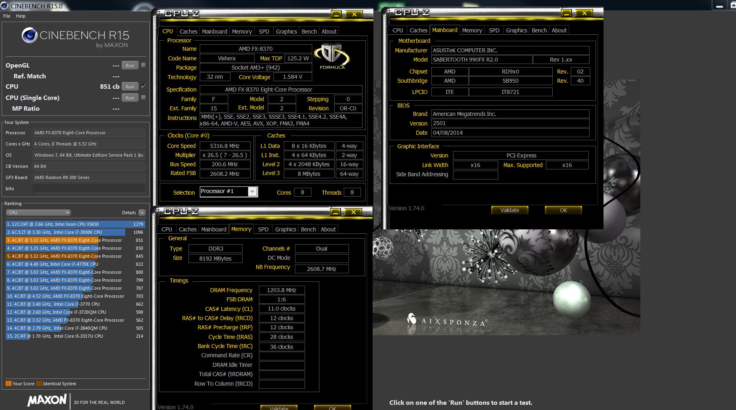
Task: Click Validate in Mainboard CPU-Z window
Action: click(509, 210)
